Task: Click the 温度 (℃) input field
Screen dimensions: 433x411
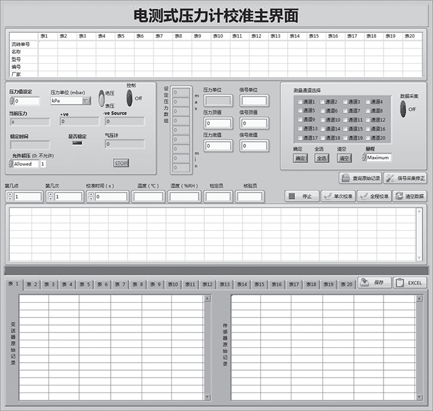Action: (148, 196)
